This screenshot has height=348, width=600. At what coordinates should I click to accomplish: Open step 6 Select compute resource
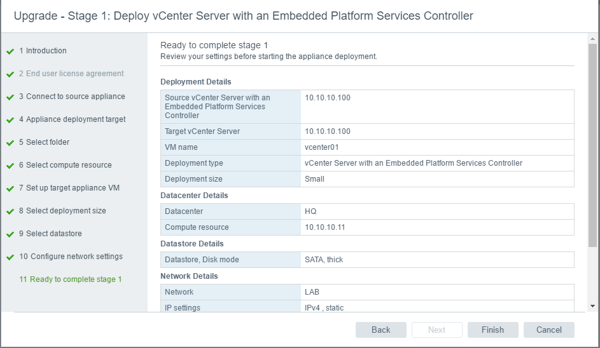pyautogui.click(x=66, y=165)
